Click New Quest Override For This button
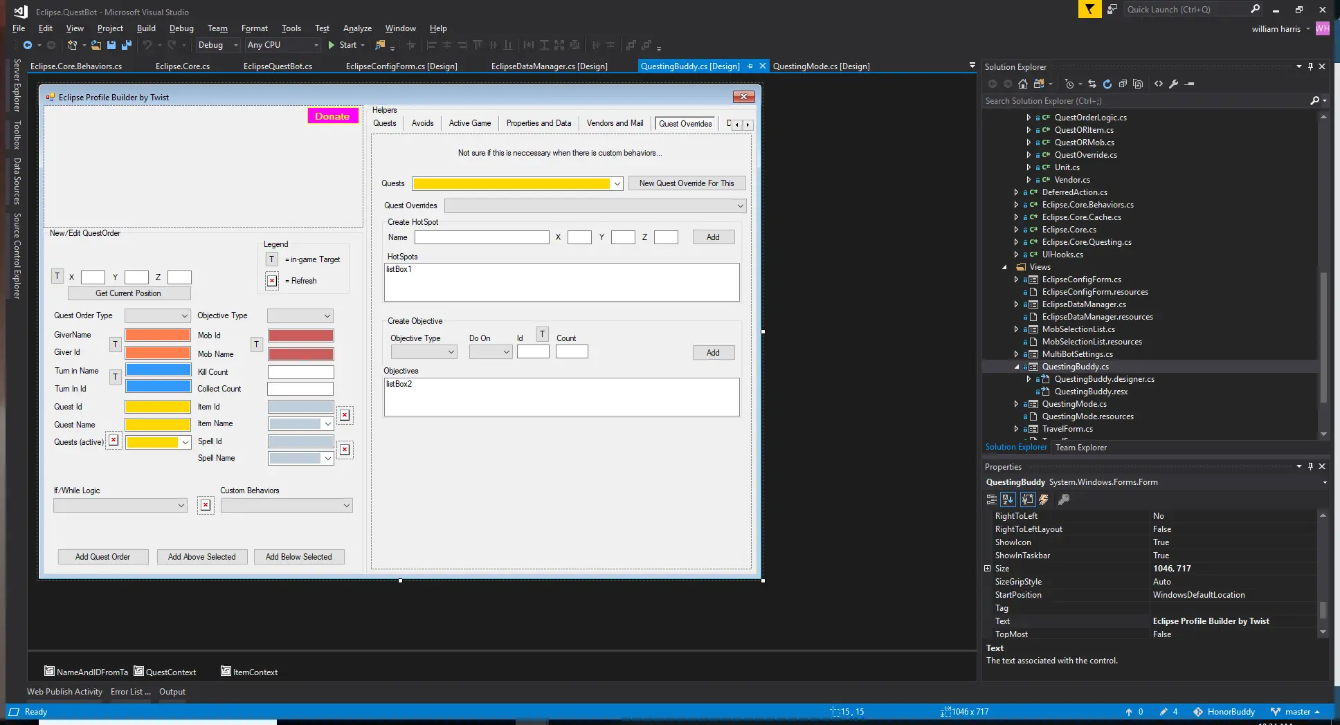This screenshot has height=725, width=1340. 687,183
